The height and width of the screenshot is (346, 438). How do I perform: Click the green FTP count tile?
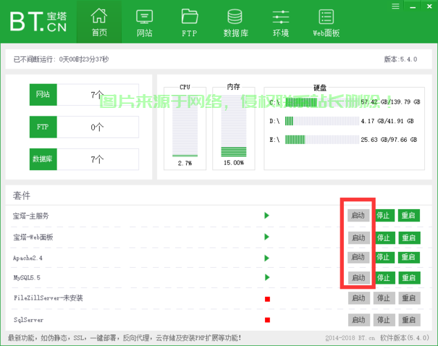pyautogui.click(x=44, y=127)
